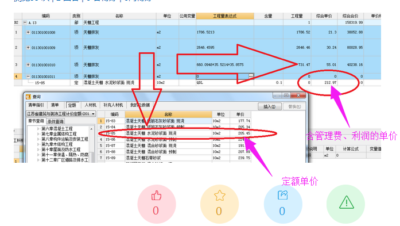Screen dimensions: 400x226
Task: Click the 239.75 unit price cell
Action: tap(240, 158)
